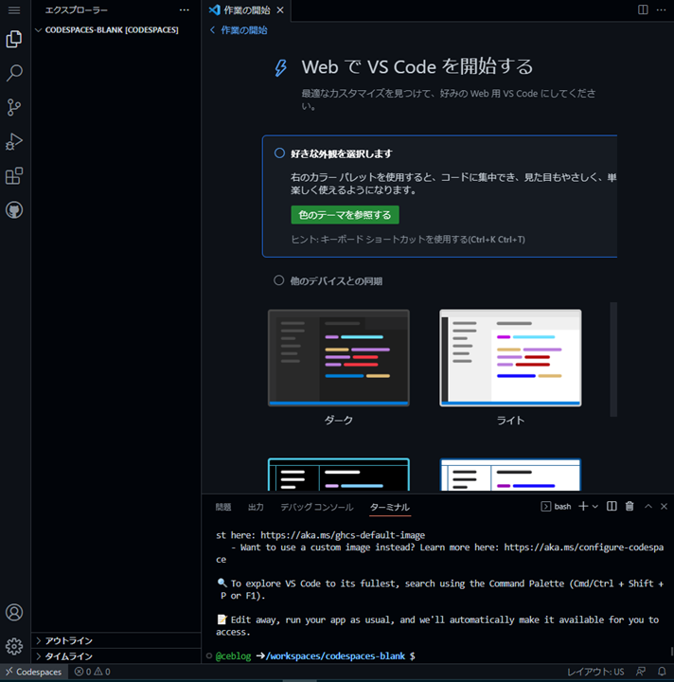The width and height of the screenshot is (674, 682).
Task: Open the feedback icon in status bar
Action: (641, 672)
